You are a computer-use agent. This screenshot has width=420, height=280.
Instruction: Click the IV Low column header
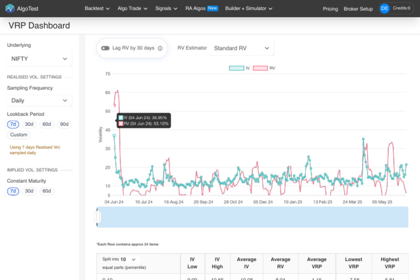tap(192, 263)
